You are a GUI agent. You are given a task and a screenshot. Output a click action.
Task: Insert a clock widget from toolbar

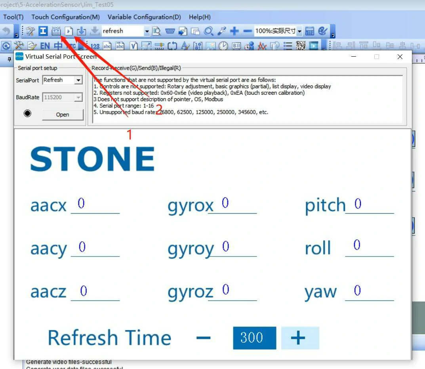pos(223,46)
